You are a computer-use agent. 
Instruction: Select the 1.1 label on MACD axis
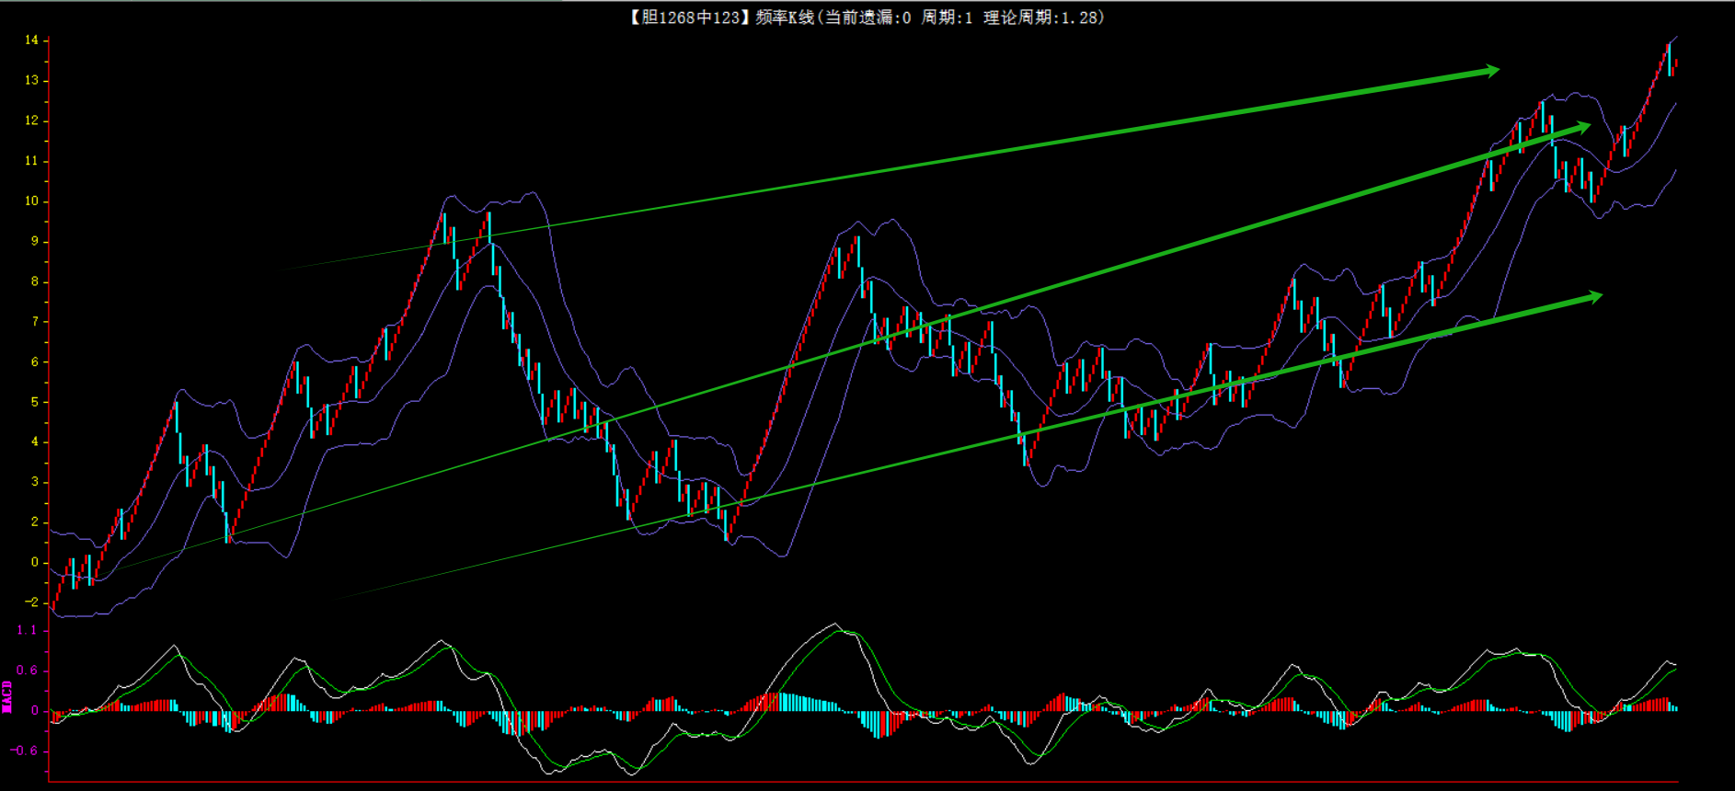click(28, 630)
